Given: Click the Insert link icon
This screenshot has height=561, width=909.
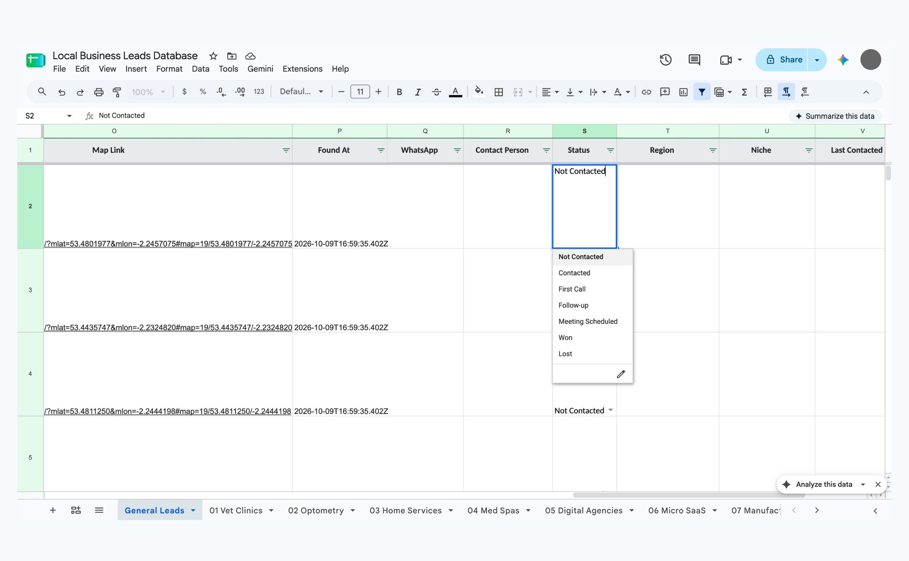Looking at the screenshot, I should pyautogui.click(x=646, y=92).
